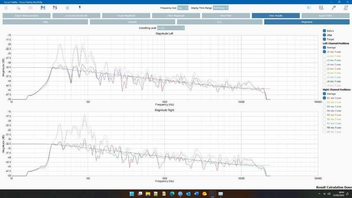This screenshot has height=198, width=352.
Task: Disable the Right Channel Average checkbox
Action: click(x=324, y=94)
